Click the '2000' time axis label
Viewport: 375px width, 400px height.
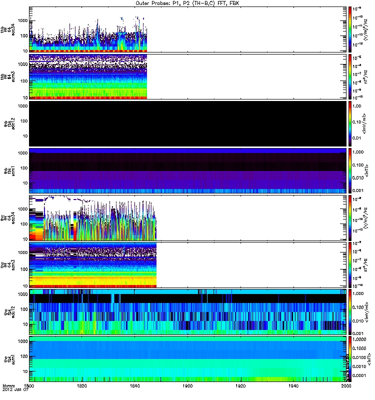point(346,386)
